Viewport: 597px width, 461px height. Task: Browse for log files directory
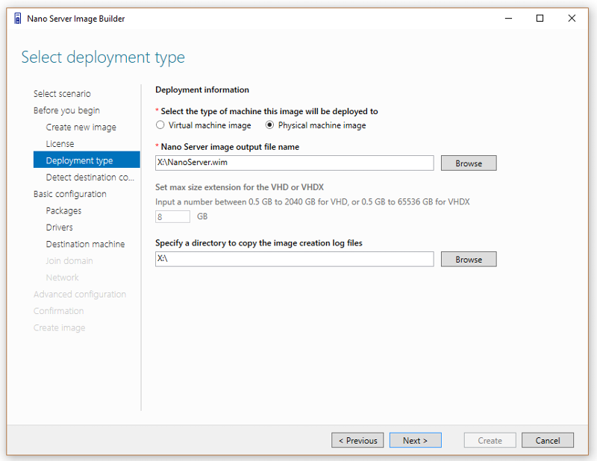tap(469, 260)
